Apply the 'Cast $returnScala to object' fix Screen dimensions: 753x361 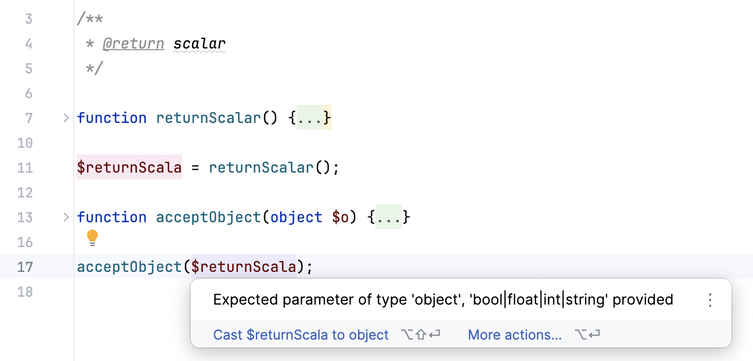click(301, 335)
